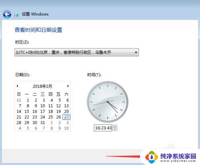Click the 日期(D): label
The width and height of the screenshot is (200, 165).
[x=22, y=75]
